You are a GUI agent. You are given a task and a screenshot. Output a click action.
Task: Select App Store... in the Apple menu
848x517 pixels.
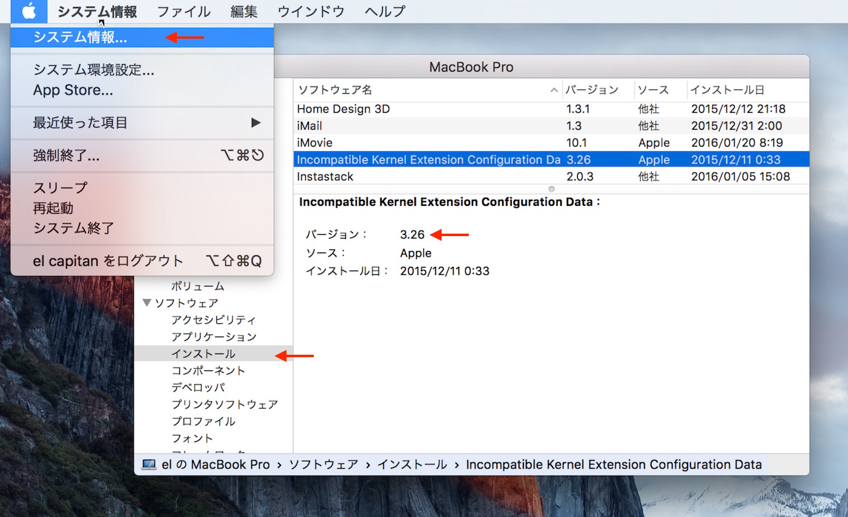pyautogui.click(x=142, y=91)
